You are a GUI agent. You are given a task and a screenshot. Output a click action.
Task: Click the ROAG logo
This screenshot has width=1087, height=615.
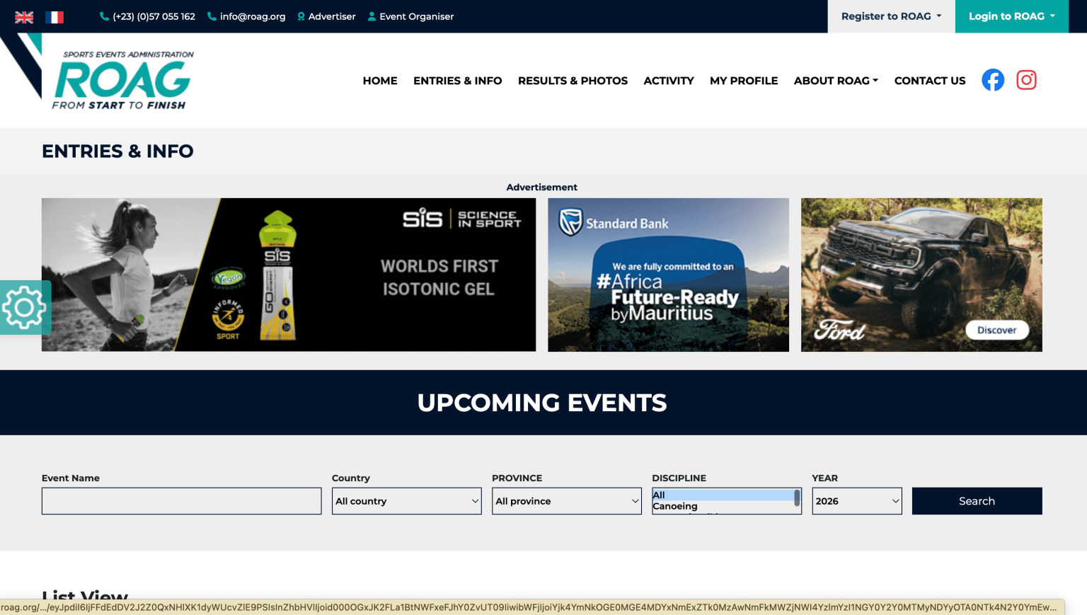tap(122, 81)
